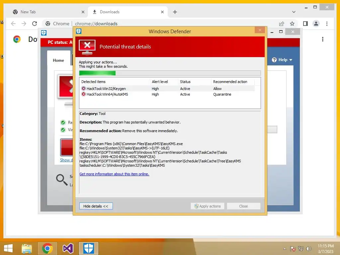Open the volume speaker tray icon
This screenshot has width=340, height=255.
(309, 249)
